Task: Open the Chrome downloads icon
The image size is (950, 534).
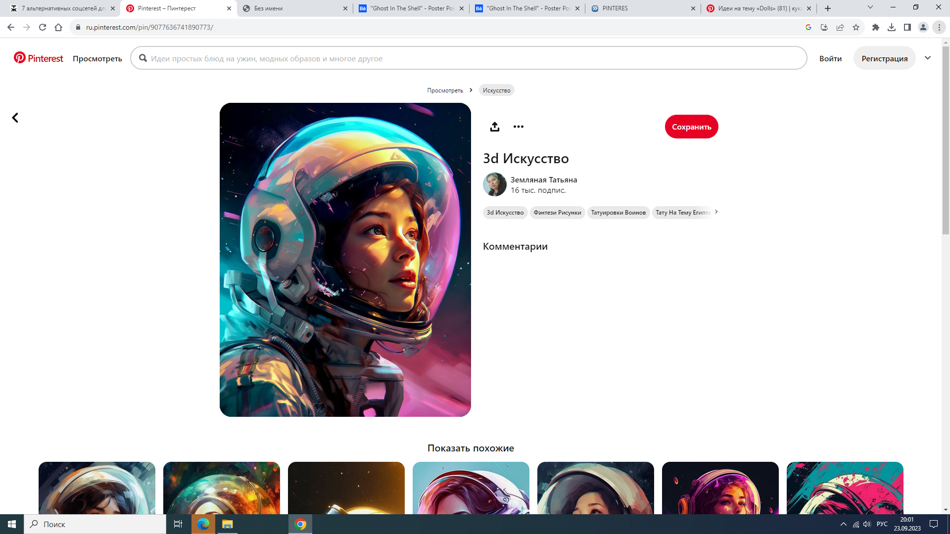Action: point(892,27)
